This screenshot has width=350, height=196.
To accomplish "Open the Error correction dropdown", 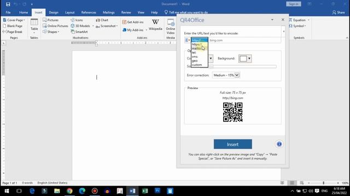I will point(226,75).
